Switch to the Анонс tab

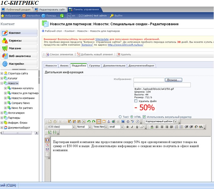(64, 65)
